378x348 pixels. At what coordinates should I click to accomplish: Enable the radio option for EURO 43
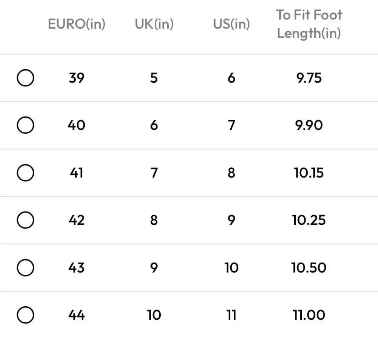25,268
